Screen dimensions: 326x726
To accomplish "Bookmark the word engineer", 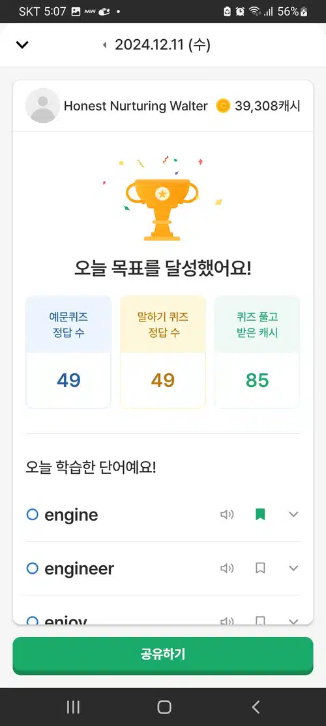I will pos(260,568).
